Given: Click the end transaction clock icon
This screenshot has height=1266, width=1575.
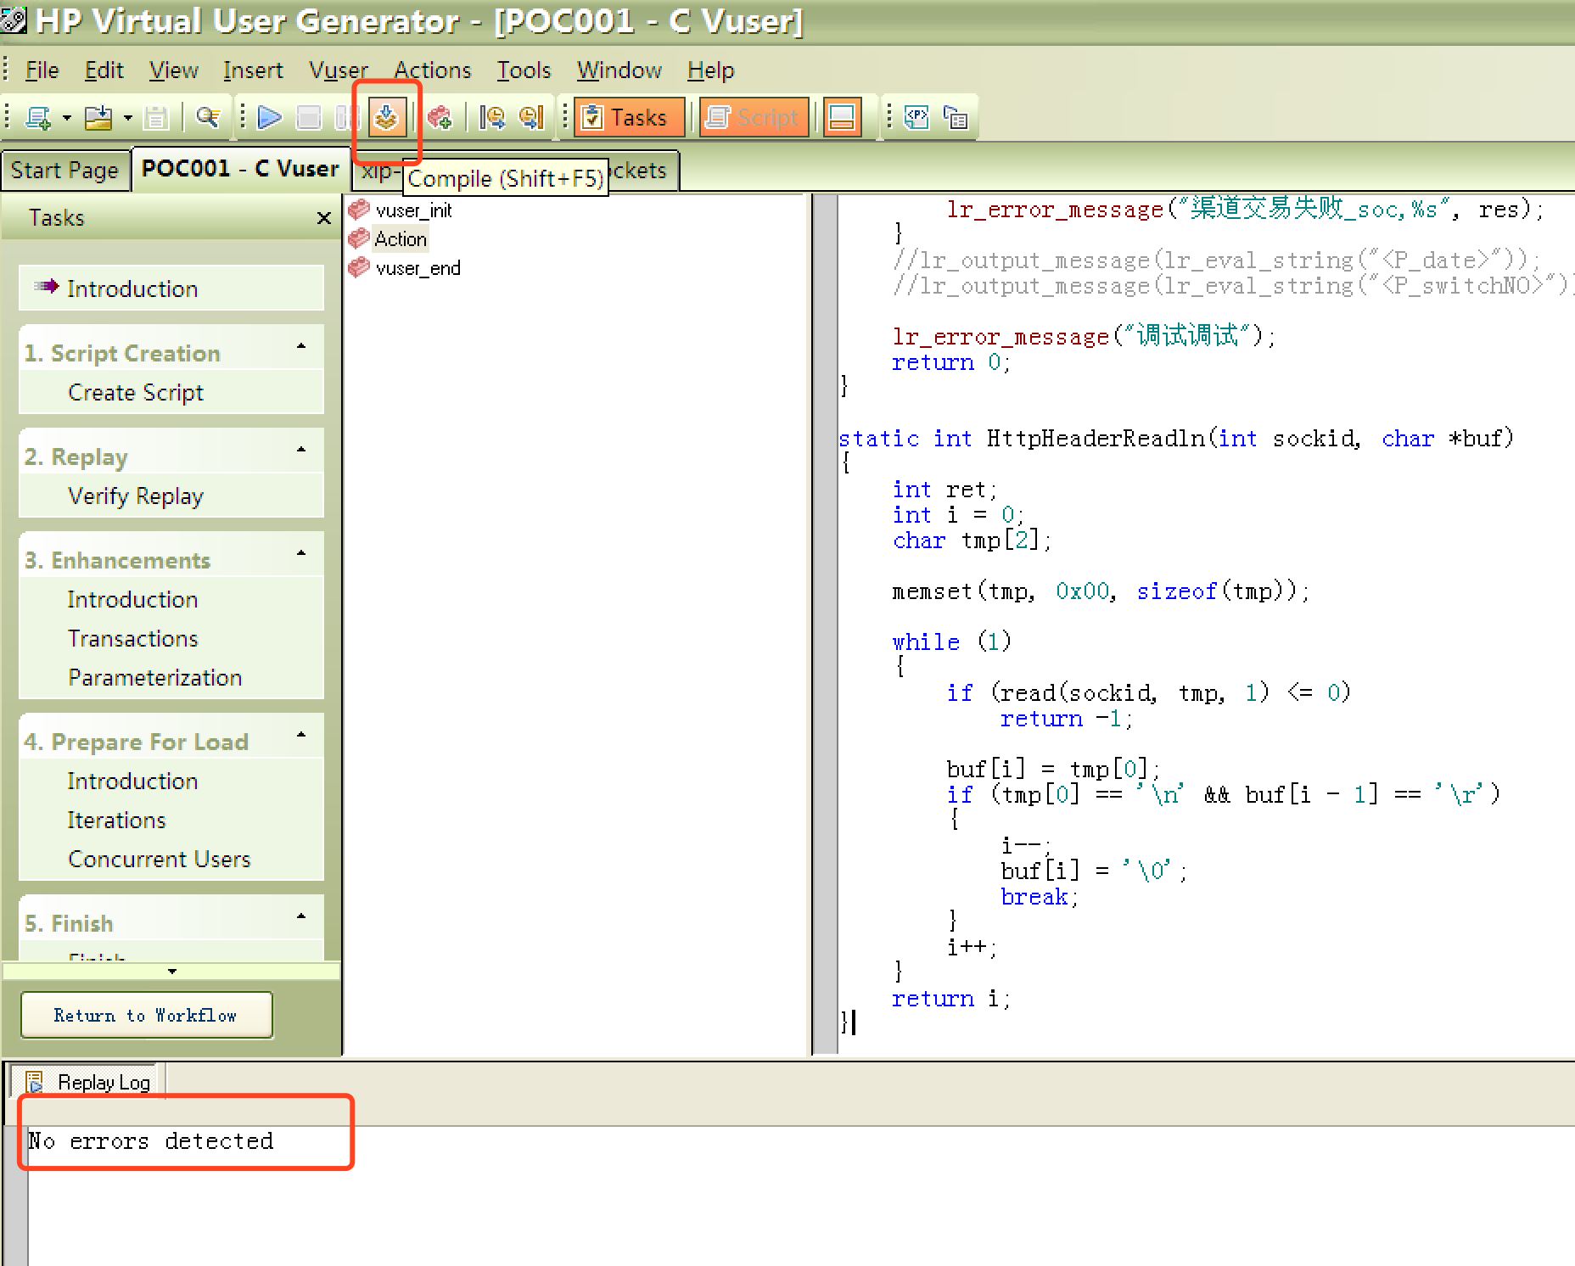Looking at the screenshot, I should (x=531, y=117).
